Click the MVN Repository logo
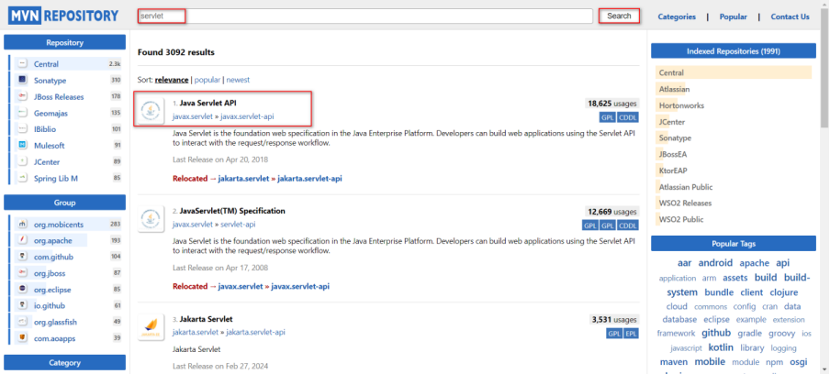830x374 pixels. click(63, 16)
